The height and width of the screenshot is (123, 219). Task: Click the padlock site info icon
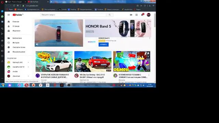23,6
